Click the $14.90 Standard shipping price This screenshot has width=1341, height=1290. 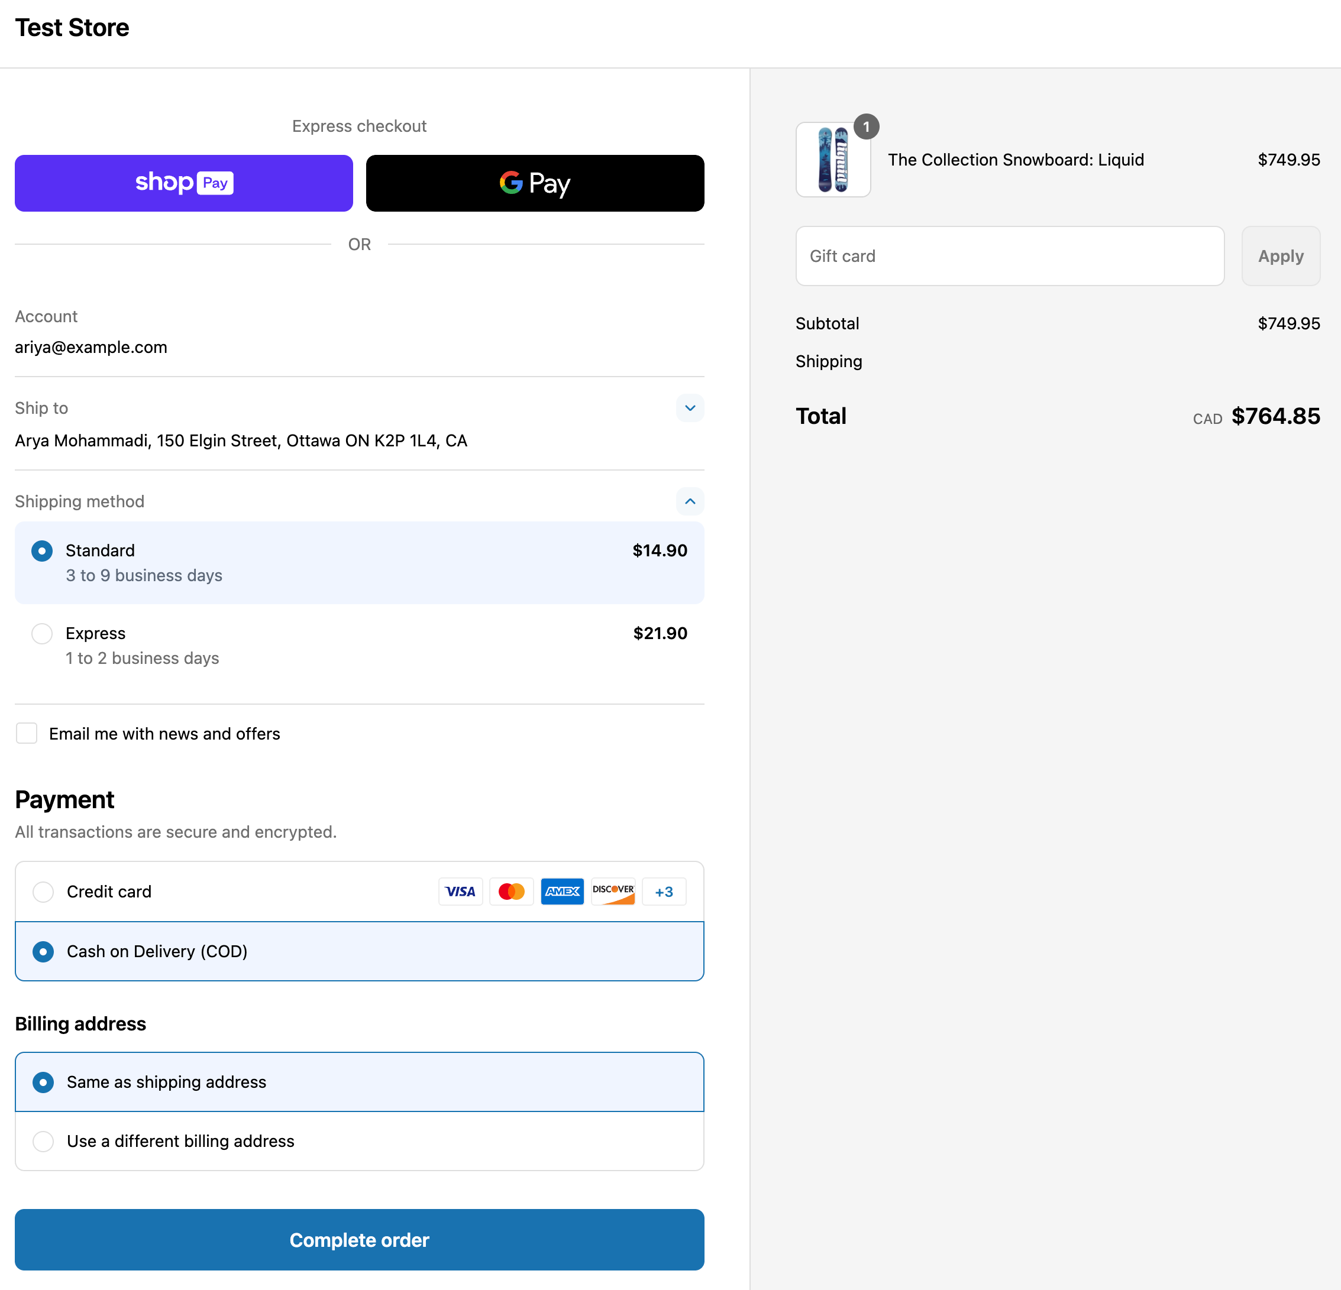(x=660, y=551)
